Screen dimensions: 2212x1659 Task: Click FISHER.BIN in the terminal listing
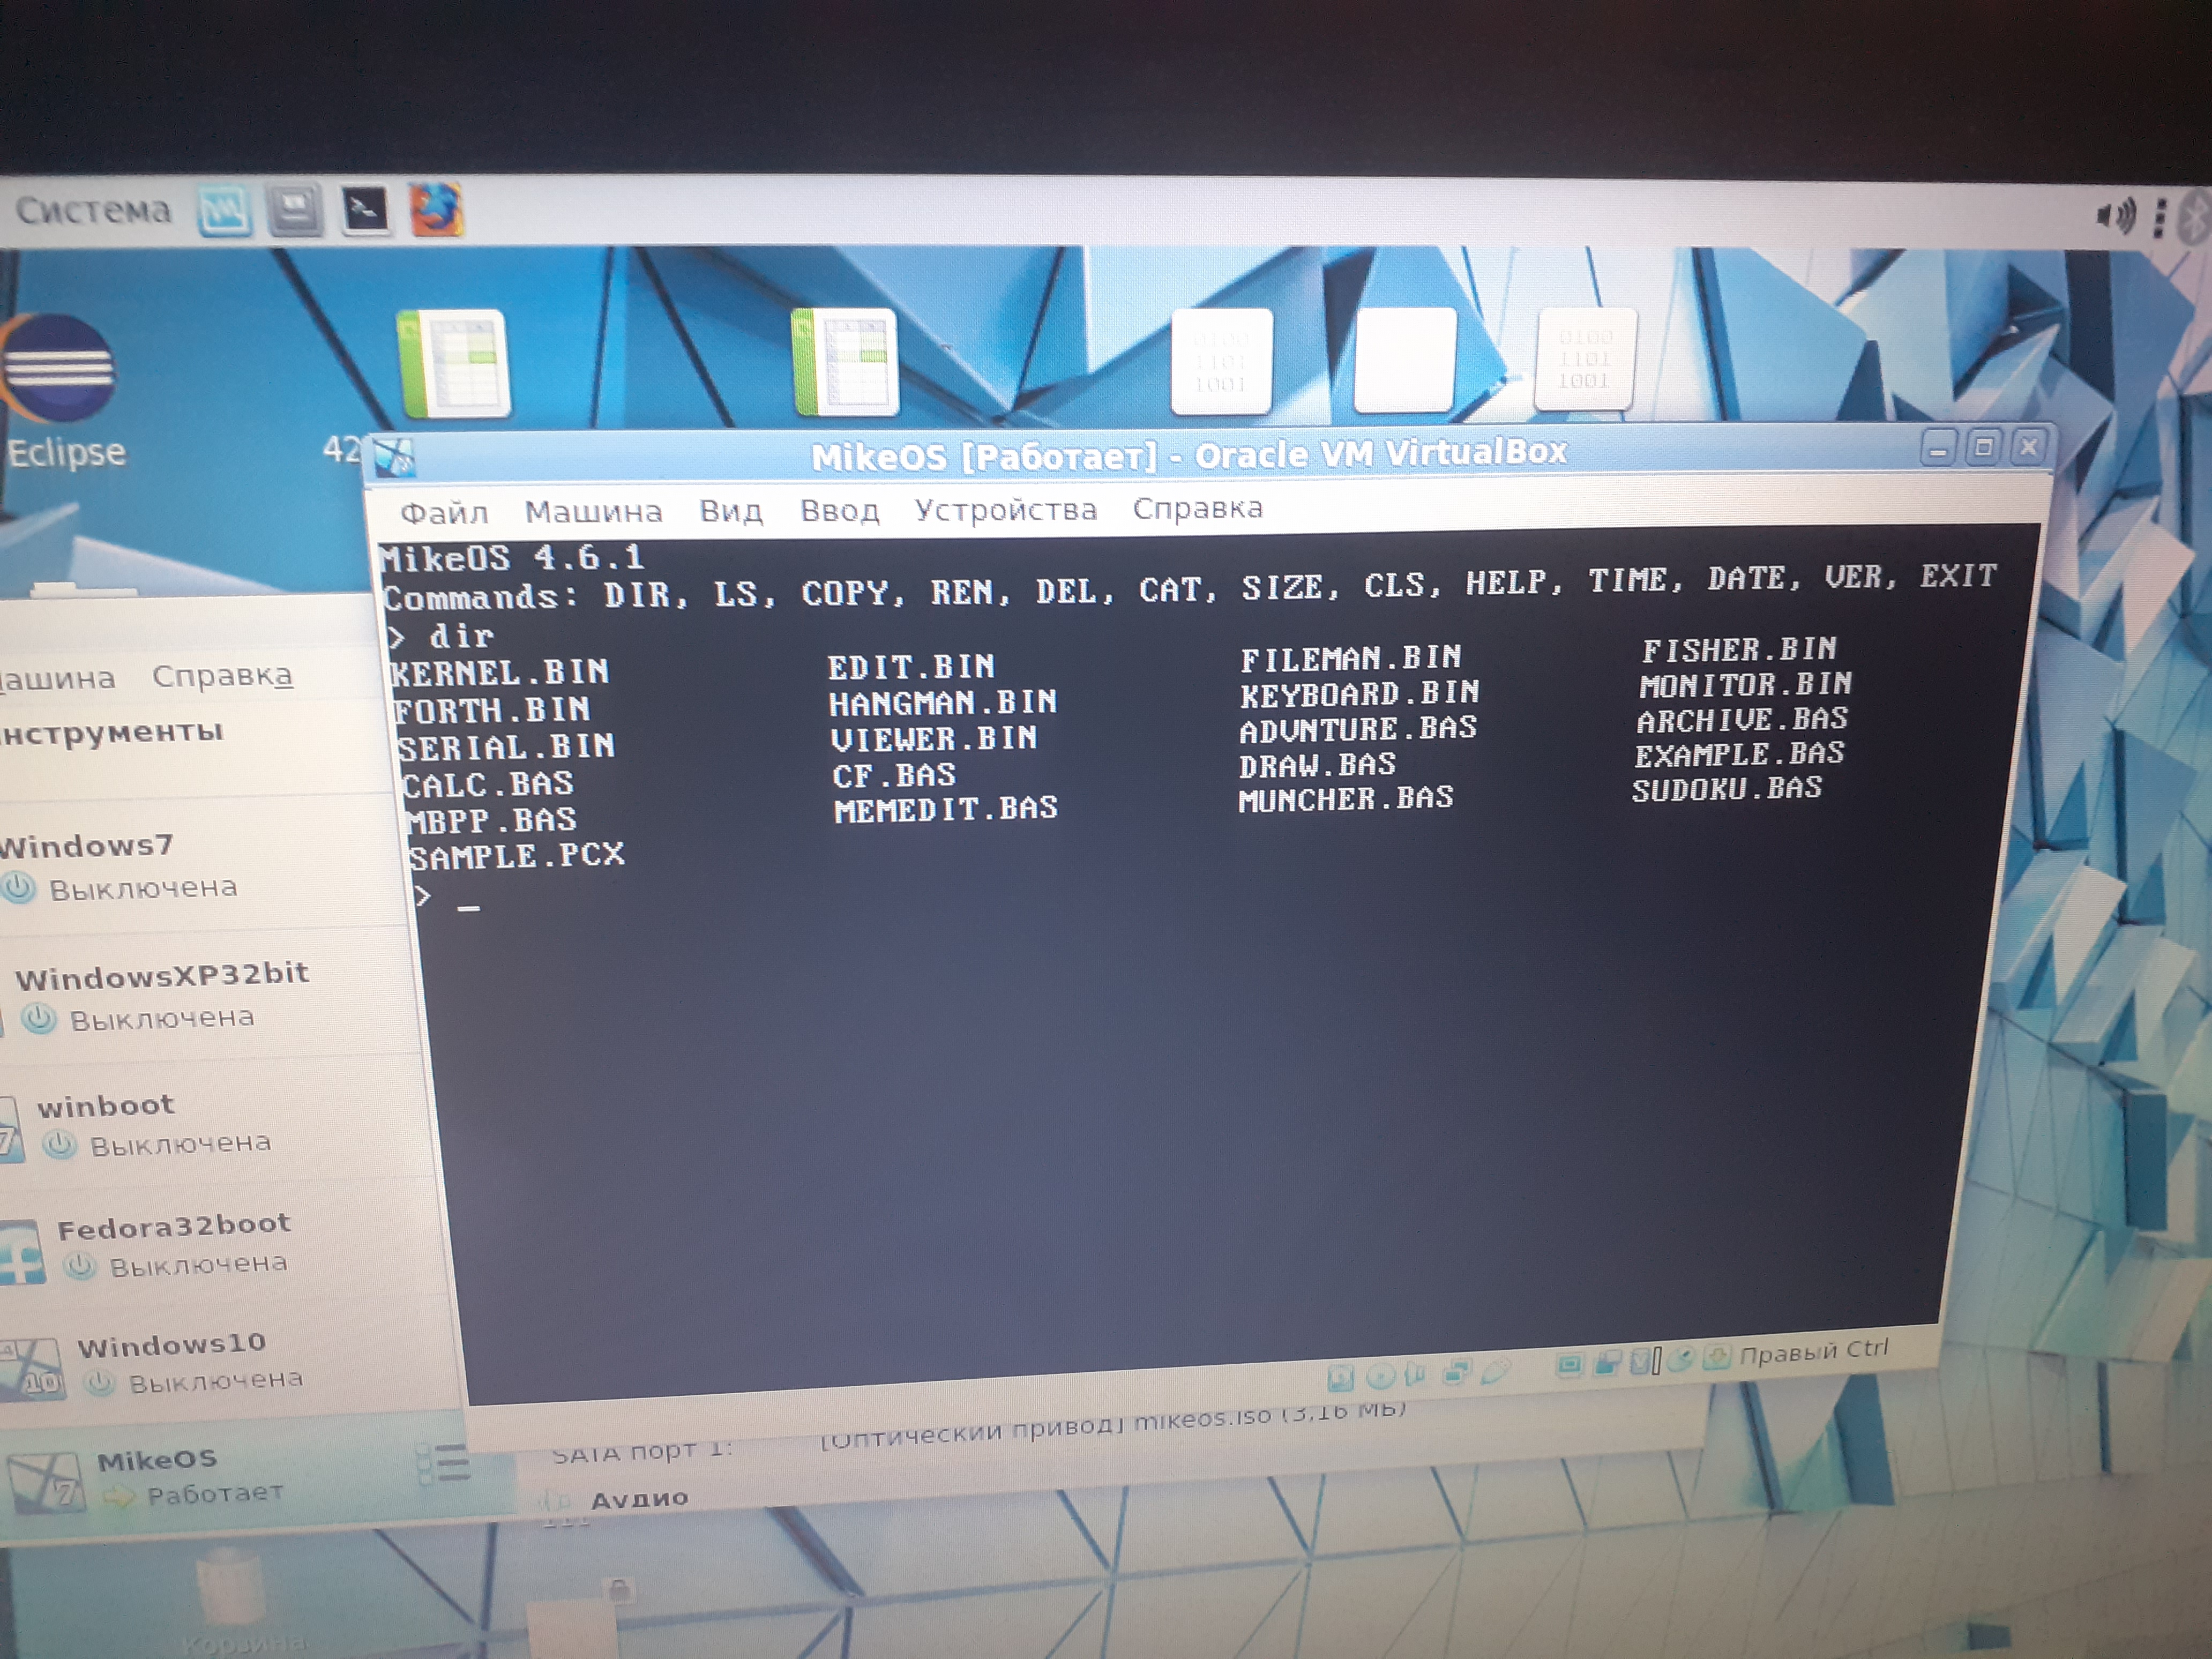(1739, 650)
